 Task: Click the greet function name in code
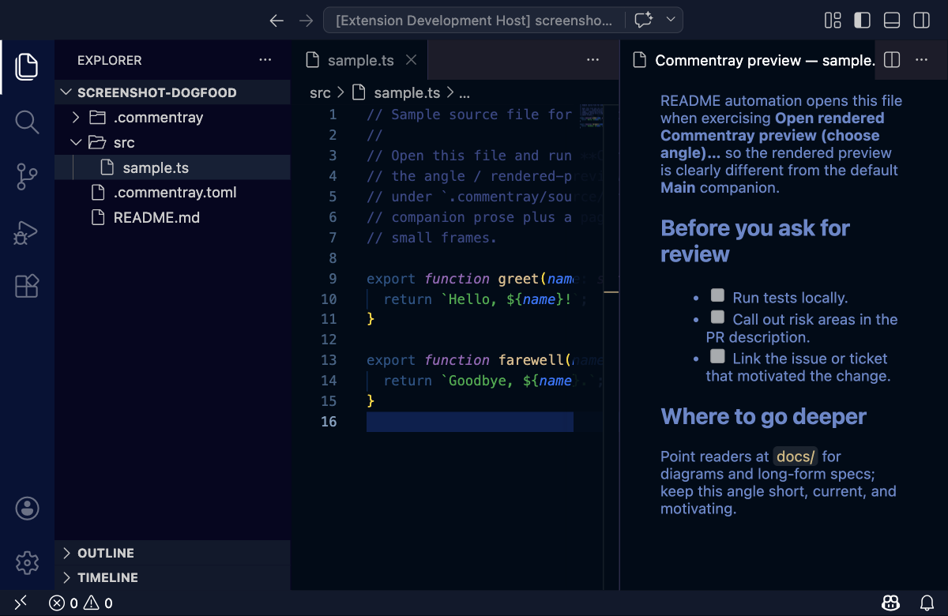point(518,279)
